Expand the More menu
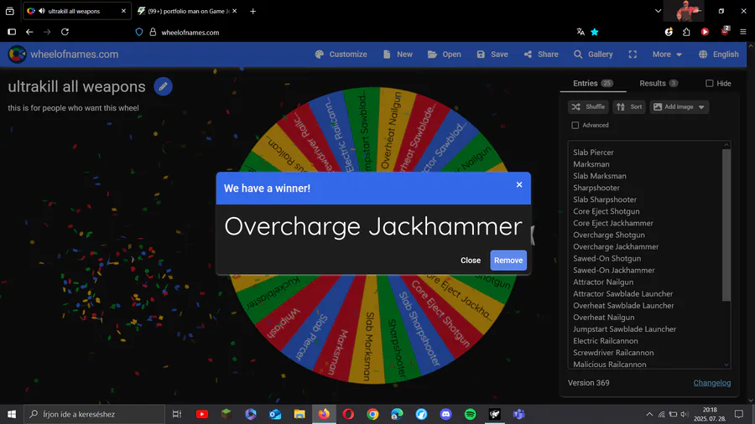The width and height of the screenshot is (755, 424). [x=667, y=54]
